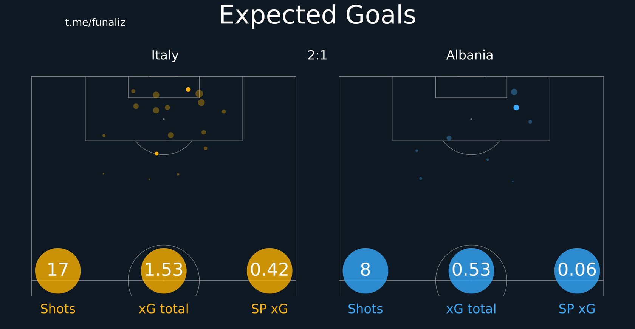The image size is (635, 329).
Task: Click Albania's Shots count circle showing 8
Action: [x=366, y=270]
